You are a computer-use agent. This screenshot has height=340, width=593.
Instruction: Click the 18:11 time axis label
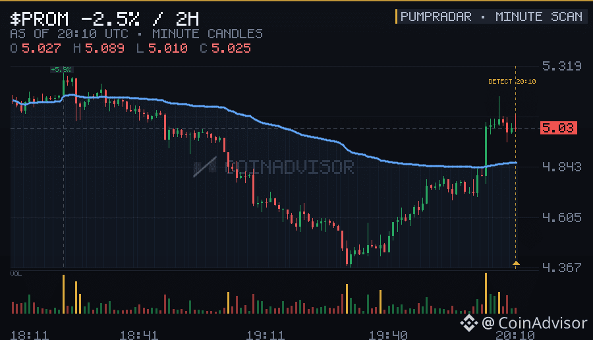coord(30,335)
